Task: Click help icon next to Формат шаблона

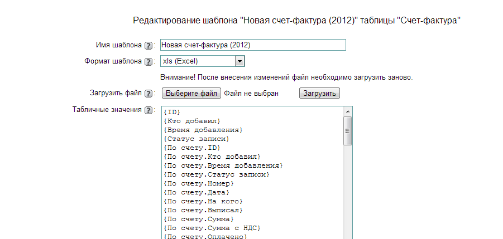Action: click(148, 62)
